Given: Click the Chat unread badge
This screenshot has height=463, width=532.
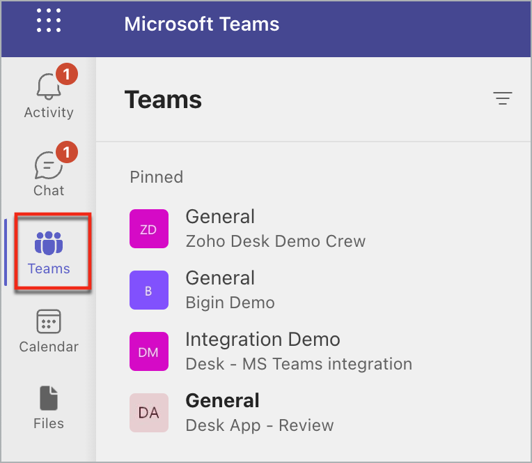Looking at the screenshot, I should point(66,151).
